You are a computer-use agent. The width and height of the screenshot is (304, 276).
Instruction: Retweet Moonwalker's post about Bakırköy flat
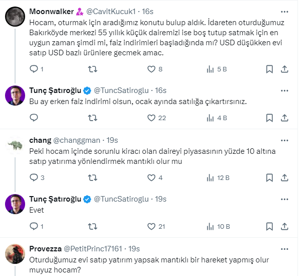(92, 69)
